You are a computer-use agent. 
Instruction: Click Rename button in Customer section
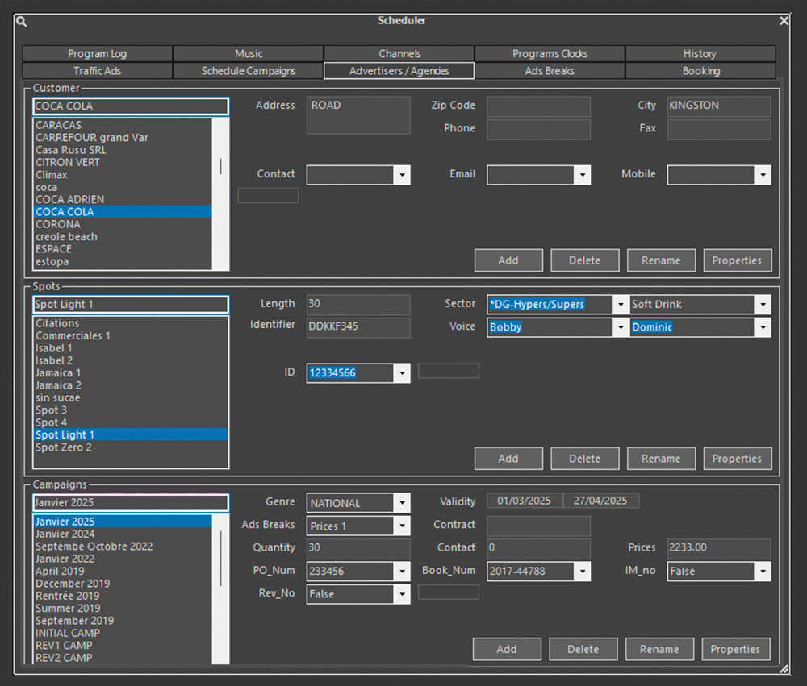pyautogui.click(x=661, y=260)
